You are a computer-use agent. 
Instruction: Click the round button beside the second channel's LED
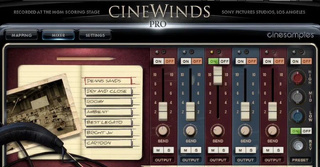click(191, 52)
